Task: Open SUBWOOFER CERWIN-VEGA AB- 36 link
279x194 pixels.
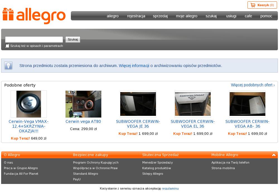Action: click(247, 124)
